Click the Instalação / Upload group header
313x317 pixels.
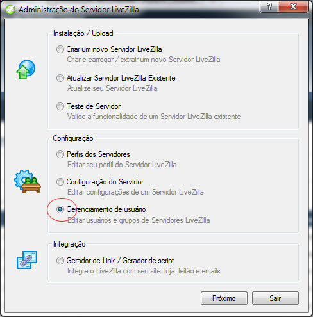[83, 33]
